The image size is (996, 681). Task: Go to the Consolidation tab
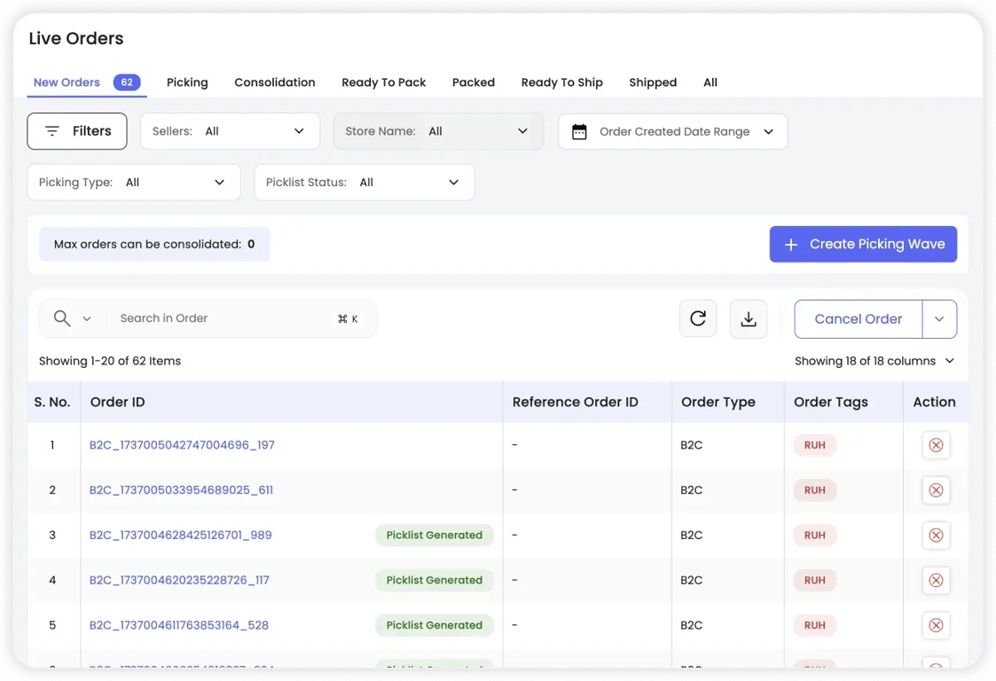click(274, 82)
